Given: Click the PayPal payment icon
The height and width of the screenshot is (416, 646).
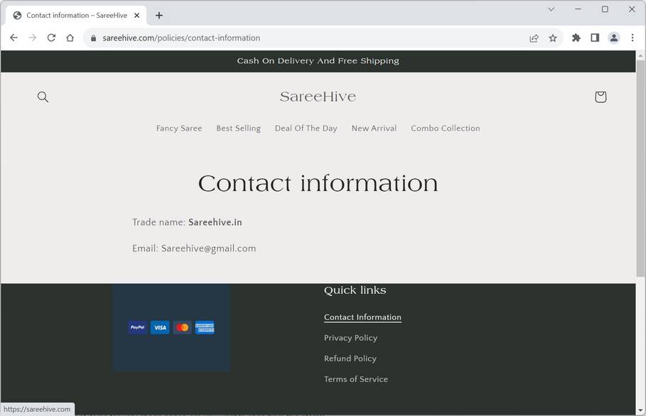Looking at the screenshot, I should tap(136, 327).
